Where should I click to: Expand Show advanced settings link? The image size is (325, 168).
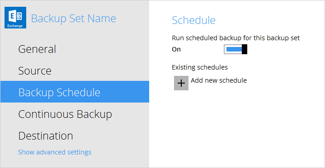55,152
